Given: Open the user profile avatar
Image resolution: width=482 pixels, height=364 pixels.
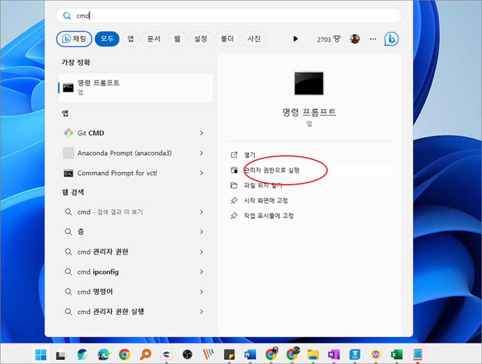Looking at the screenshot, I should click(355, 39).
